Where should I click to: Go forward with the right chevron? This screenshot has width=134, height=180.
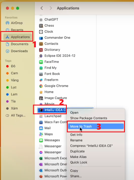[x=51, y=8]
